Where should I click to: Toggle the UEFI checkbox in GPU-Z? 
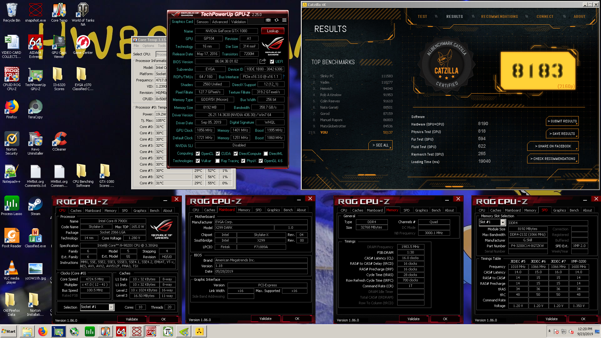click(272, 62)
